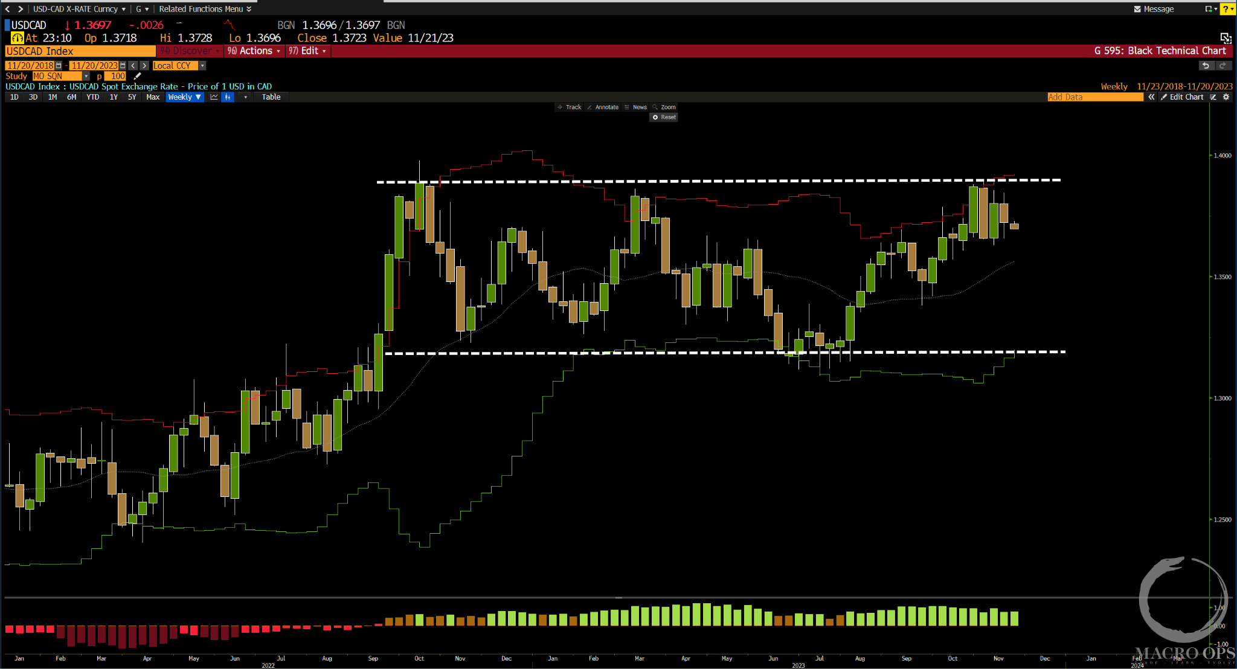Click the Reset zoom button
The height and width of the screenshot is (669, 1237).
click(664, 117)
